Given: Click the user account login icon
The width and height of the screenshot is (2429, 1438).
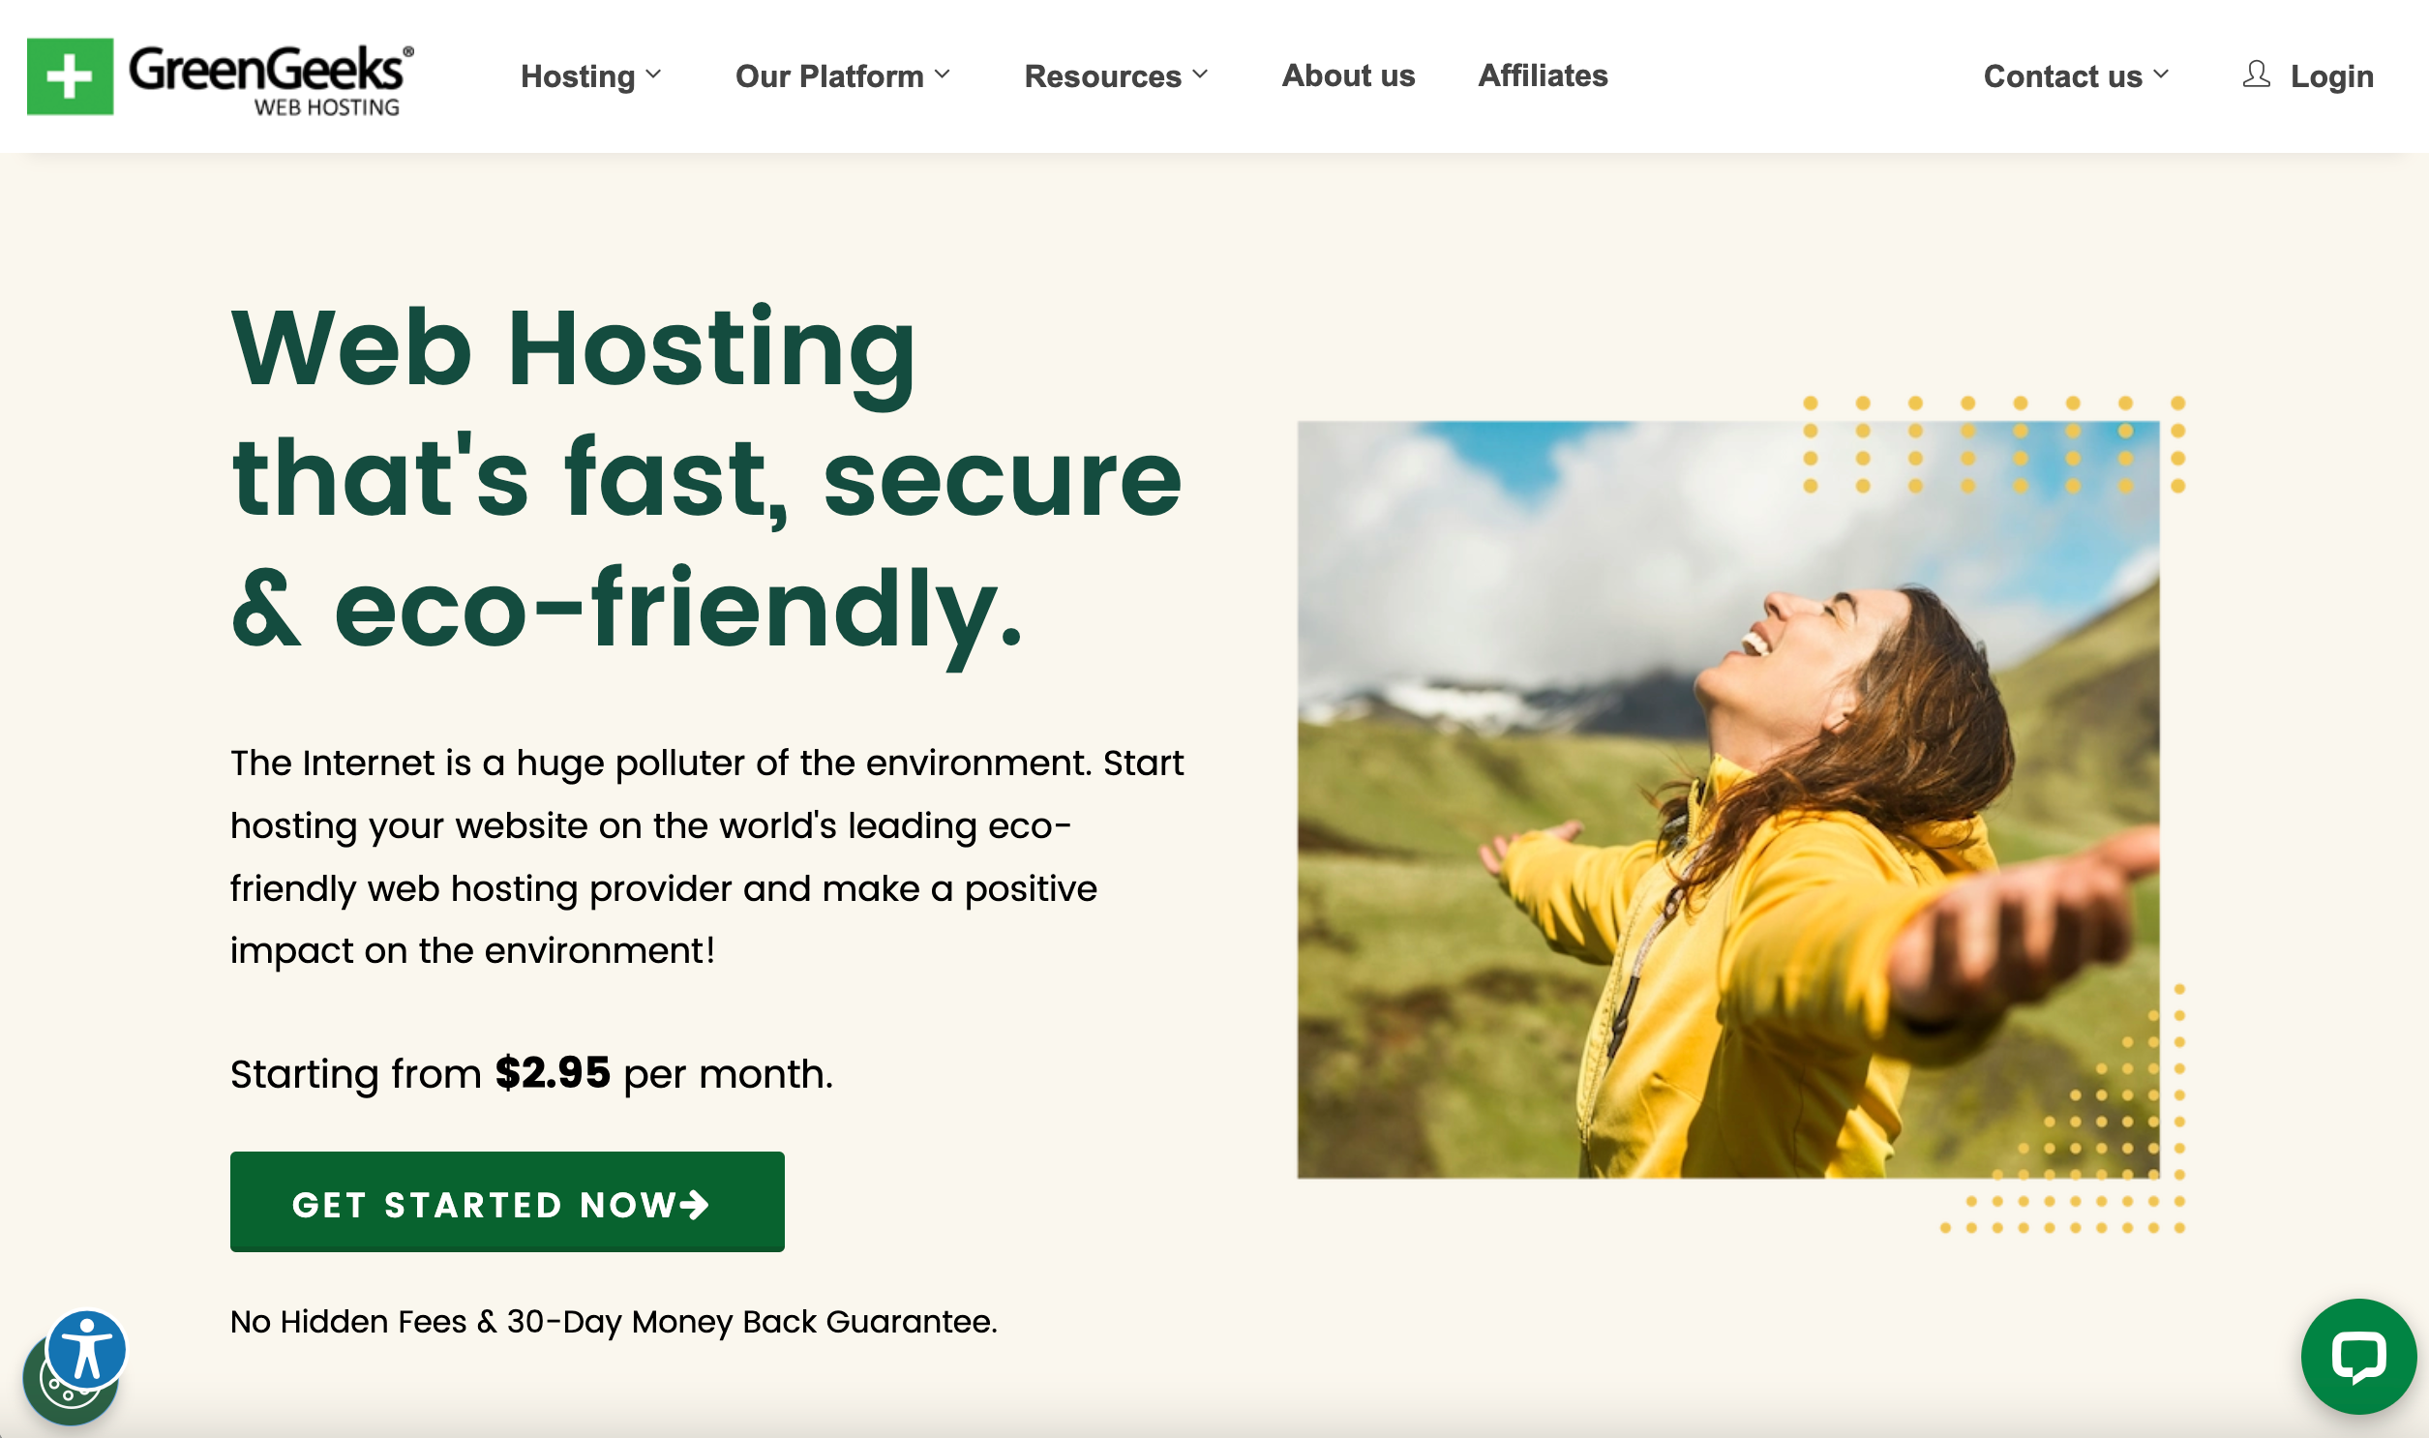Looking at the screenshot, I should pyautogui.click(x=2256, y=75).
